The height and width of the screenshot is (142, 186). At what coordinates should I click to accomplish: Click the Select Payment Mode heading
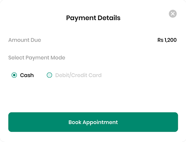37,58
